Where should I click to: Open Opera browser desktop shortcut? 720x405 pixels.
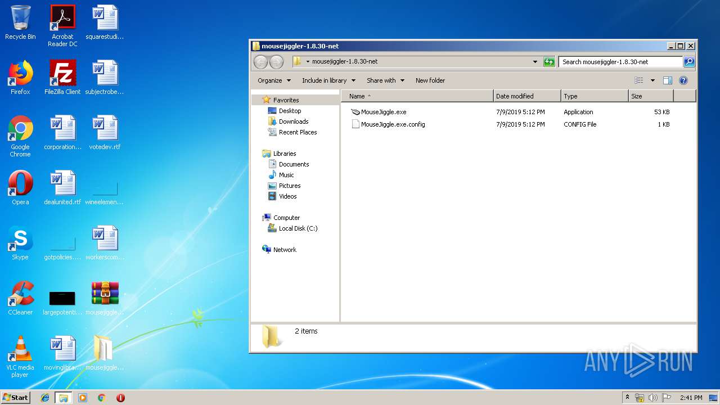[x=20, y=188]
